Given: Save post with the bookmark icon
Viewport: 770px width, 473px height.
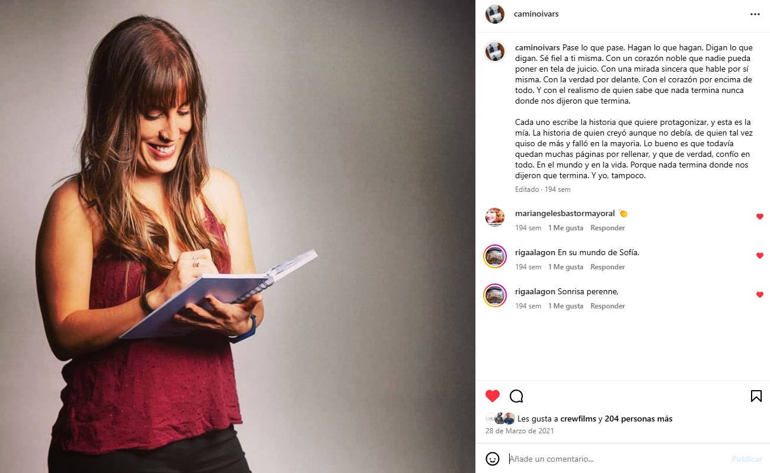Looking at the screenshot, I should click(x=756, y=396).
